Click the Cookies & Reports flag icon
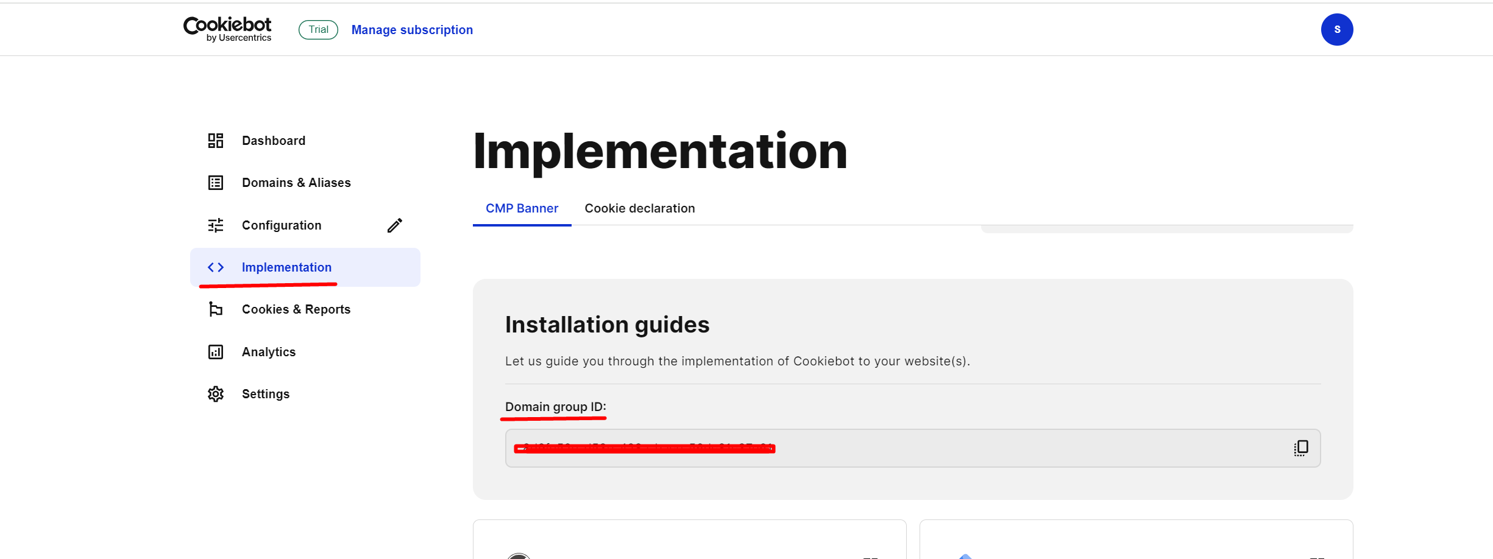 pos(216,309)
